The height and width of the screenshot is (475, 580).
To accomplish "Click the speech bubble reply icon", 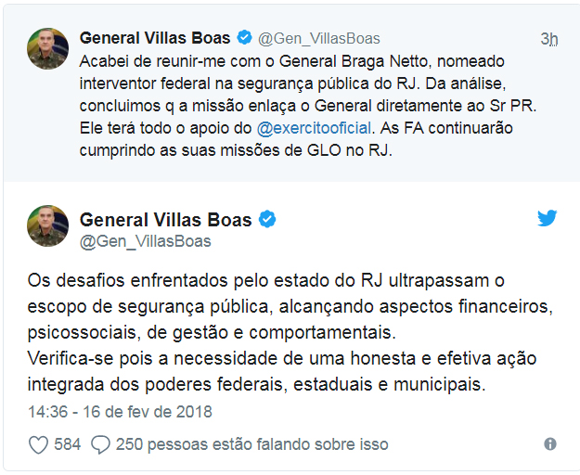I will click(101, 444).
